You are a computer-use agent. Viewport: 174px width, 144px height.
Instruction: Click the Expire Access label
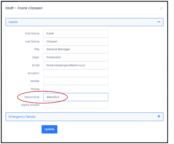coord(30,105)
